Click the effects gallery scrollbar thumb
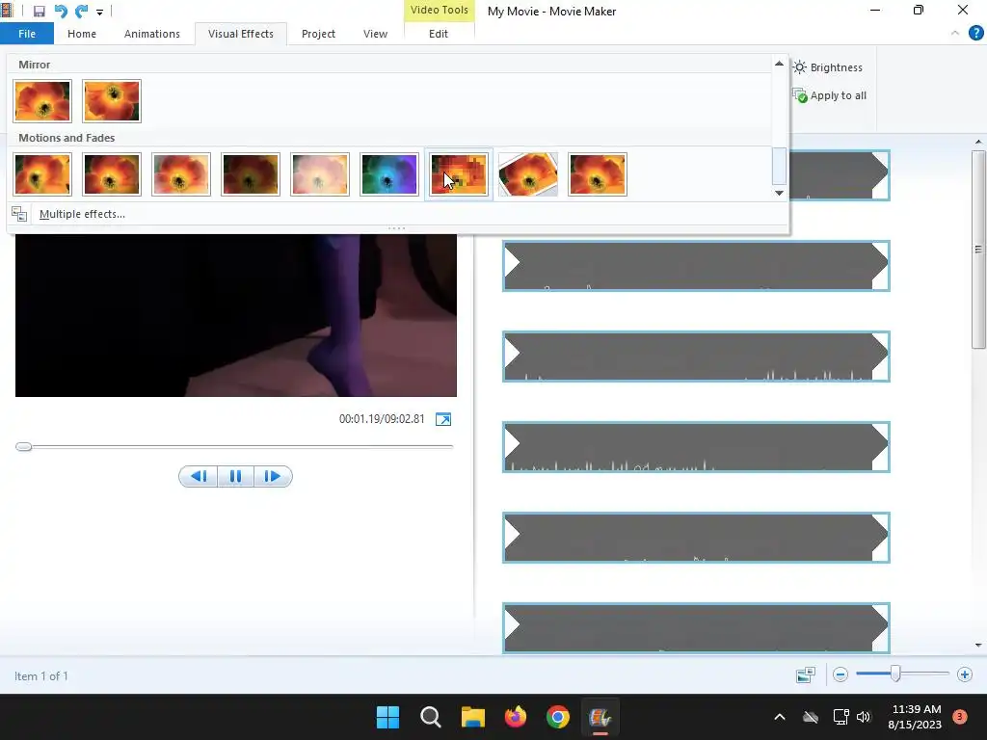Screen dimensions: 987x740 click(x=779, y=166)
